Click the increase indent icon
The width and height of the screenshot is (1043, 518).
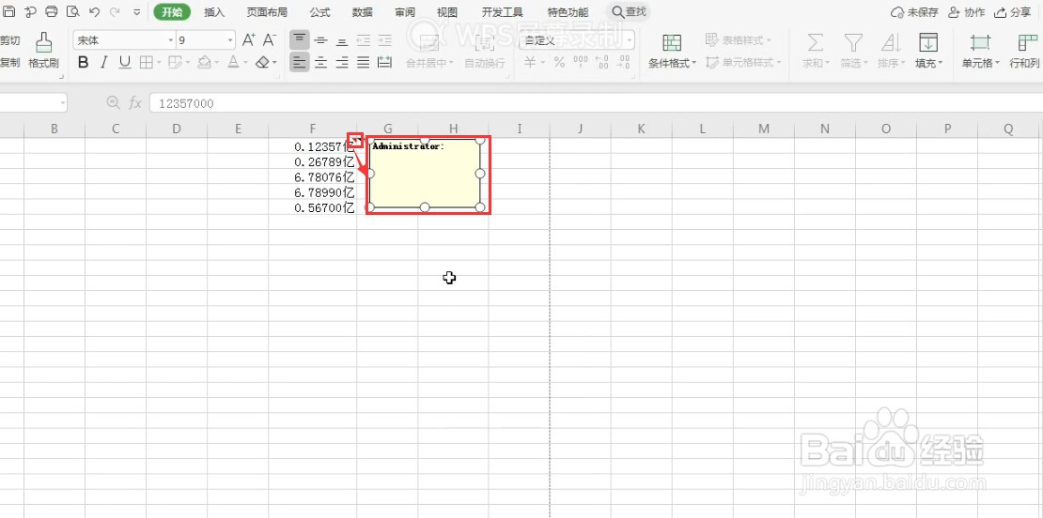tap(384, 39)
